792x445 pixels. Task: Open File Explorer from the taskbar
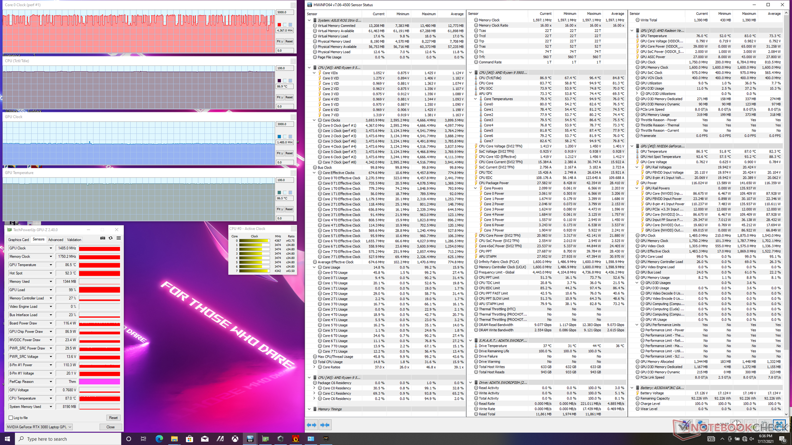[174, 439]
